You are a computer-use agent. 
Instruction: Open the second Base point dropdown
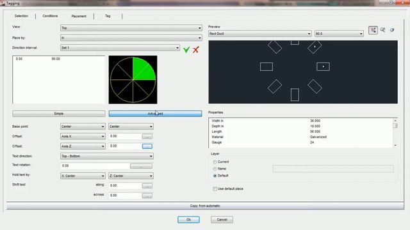(x=131, y=126)
